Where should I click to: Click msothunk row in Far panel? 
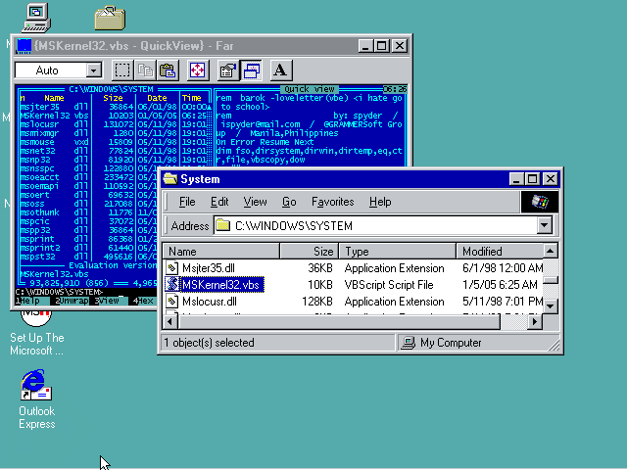(x=89, y=212)
